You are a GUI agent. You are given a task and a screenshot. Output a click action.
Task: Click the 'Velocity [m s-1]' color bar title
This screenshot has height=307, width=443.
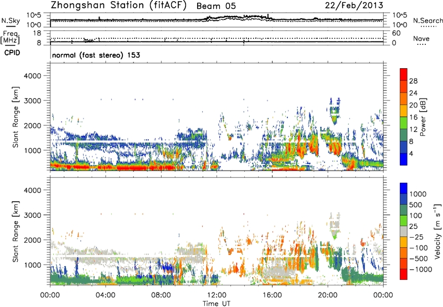[437, 231]
